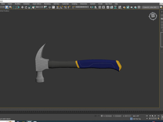Open the Animation menu
This screenshot has height=122, width=163.
(26, 4)
